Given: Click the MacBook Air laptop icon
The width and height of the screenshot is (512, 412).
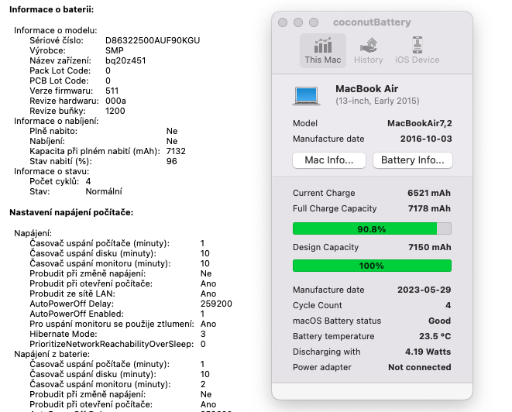Looking at the screenshot, I should point(306,96).
